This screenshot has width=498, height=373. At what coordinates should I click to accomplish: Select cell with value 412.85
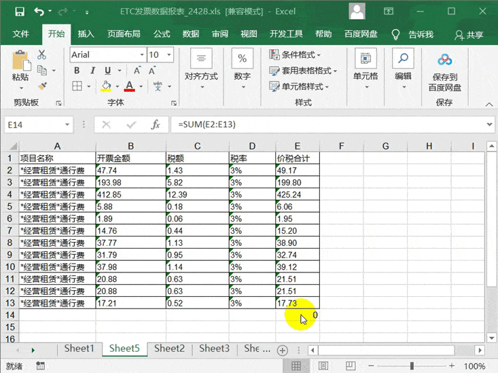(131, 194)
